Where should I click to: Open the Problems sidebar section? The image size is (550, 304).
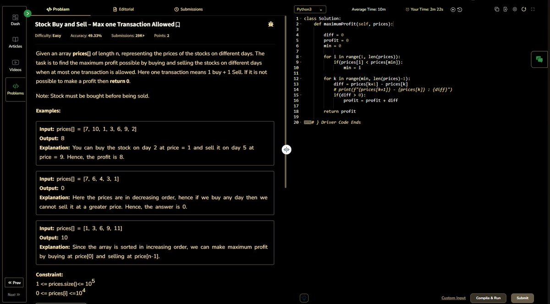[15, 89]
